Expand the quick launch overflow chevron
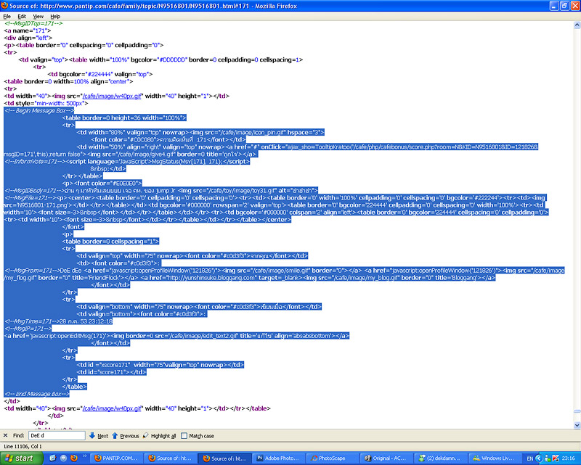The width and height of the screenshot is (581, 465). [x=84, y=456]
